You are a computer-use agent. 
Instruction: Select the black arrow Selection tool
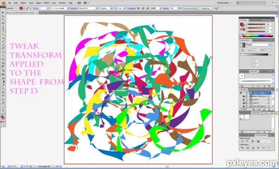click(x=3, y=13)
